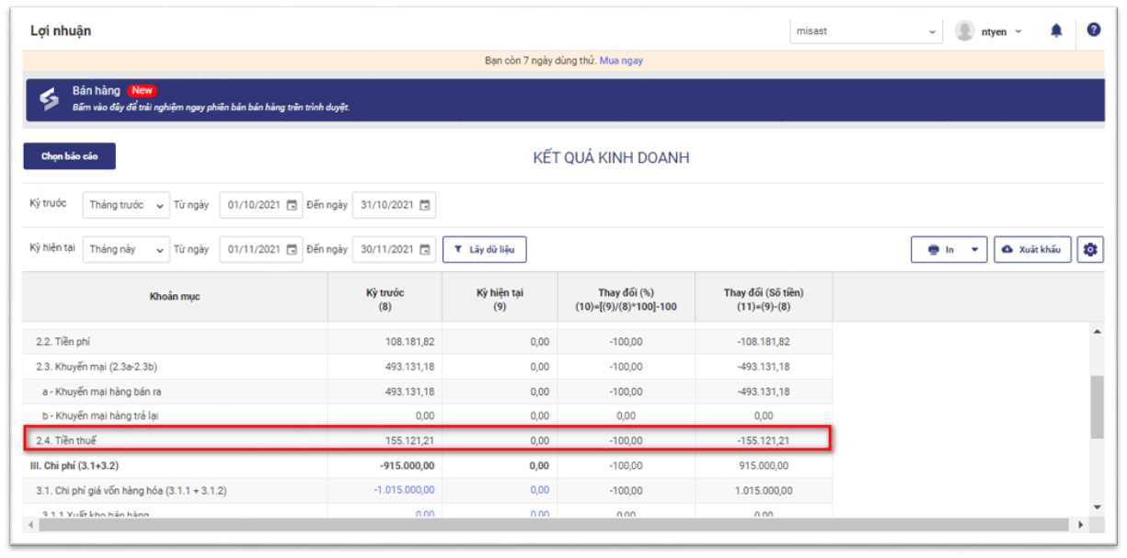This screenshot has height=558, width=1127.
Task: Open report settings gear icon
Action: pos(1090,249)
